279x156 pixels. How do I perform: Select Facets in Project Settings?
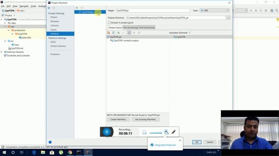pos(53,30)
